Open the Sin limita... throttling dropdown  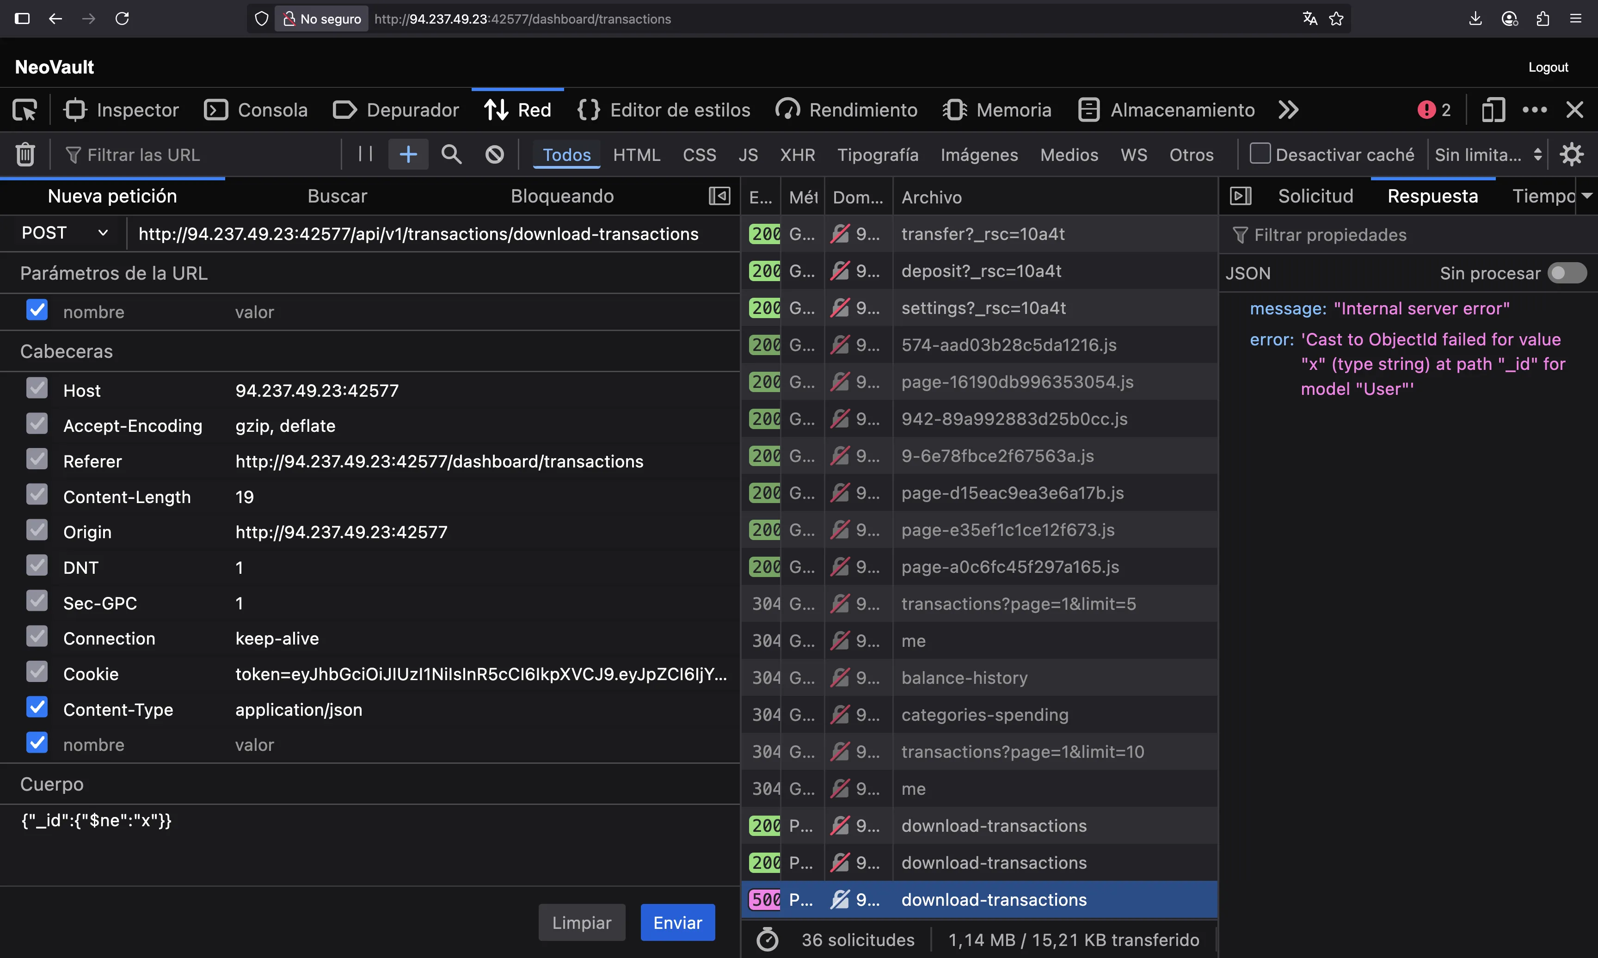pos(1487,154)
